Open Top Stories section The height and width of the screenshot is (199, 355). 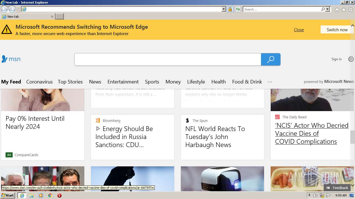70,82
